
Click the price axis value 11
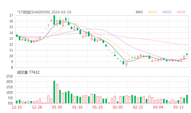tap(11, 50)
